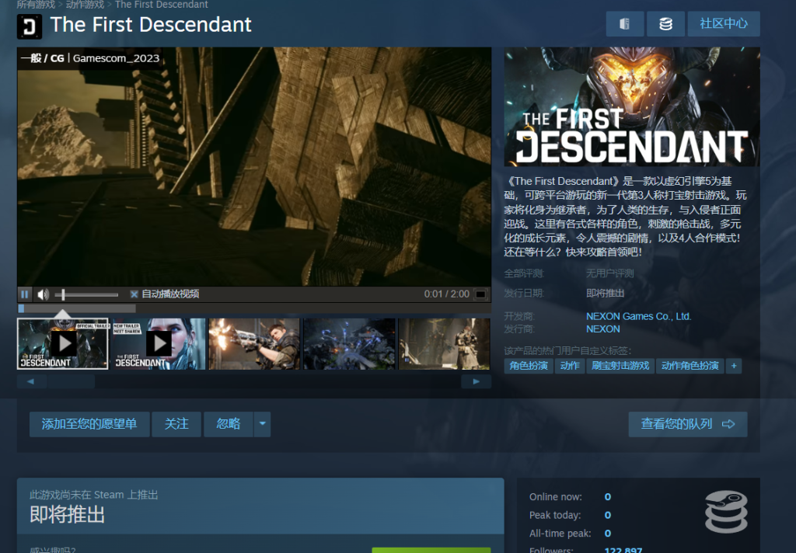
Task: Click the 0:01 / 2:00 video time
Action: [x=447, y=294]
